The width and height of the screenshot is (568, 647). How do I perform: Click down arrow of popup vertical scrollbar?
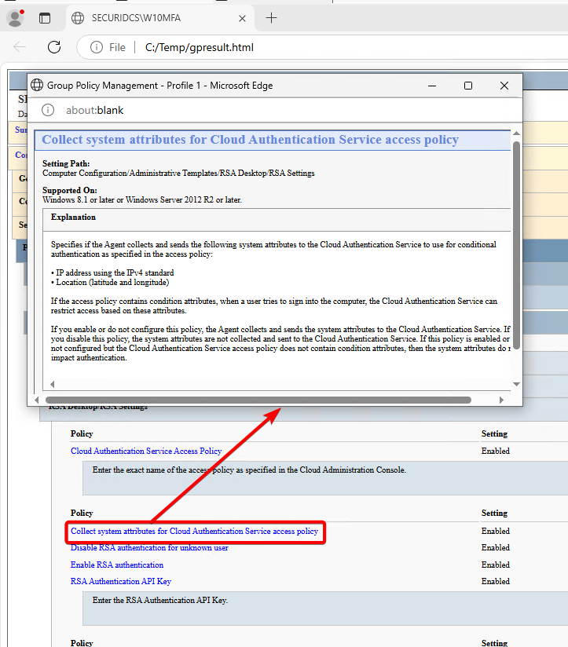point(516,384)
